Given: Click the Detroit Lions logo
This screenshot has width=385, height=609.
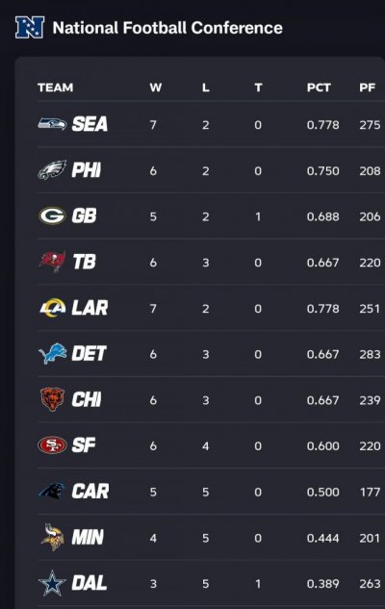Looking at the screenshot, I should [52, 353].
